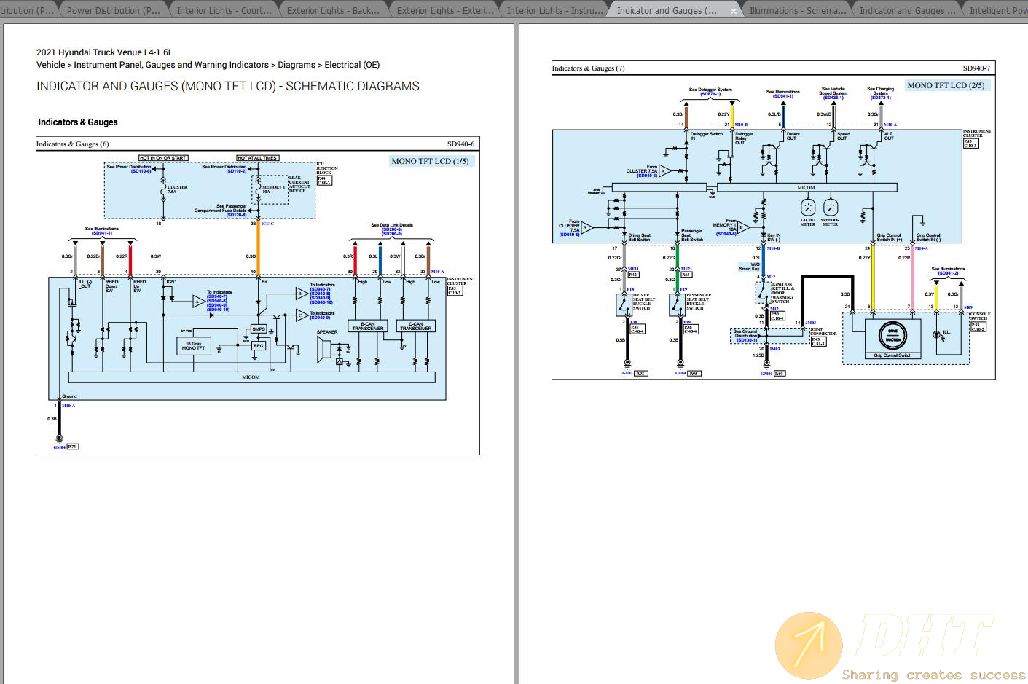Click the MICOM block in diagram SD940-6

[251, 377]
